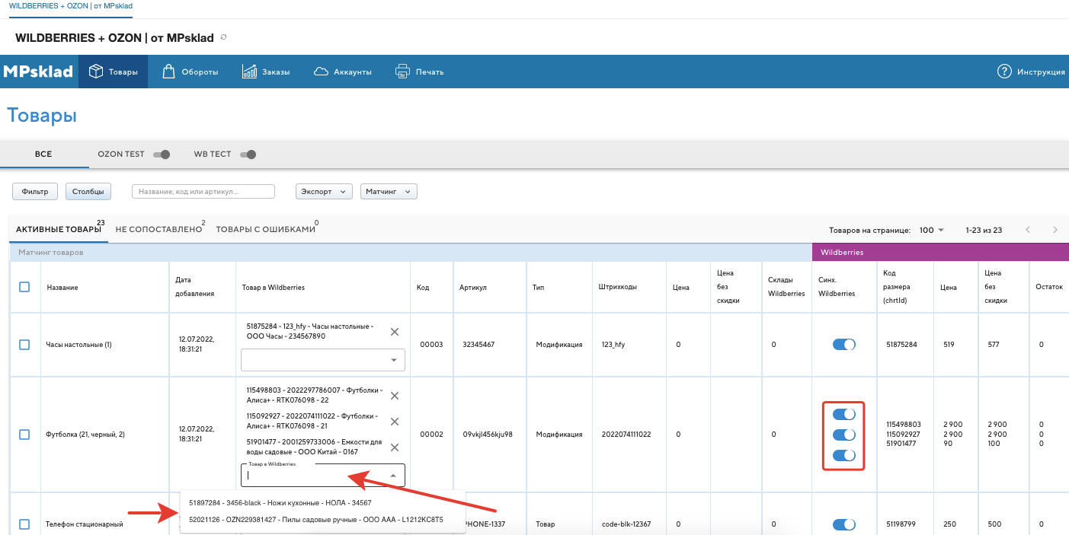Remove the Часы настольные Wildberries match
Screen dimensions: 1069x535
394,332
